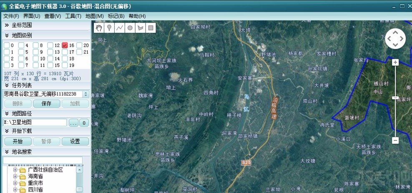Select the 四川省 tree label
Viewport: 412px width, 193px height.
click(35, 190)
